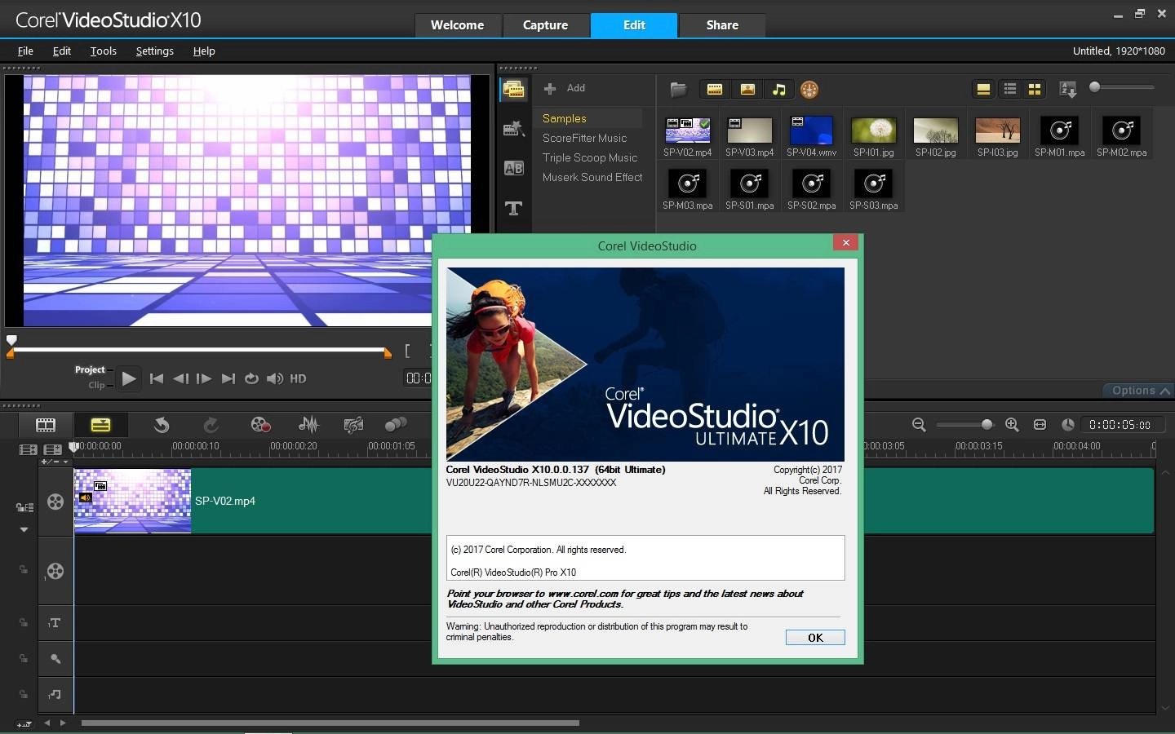Viewport: 1175px width, 734px height.
Task: Open the File menu
Action: pos(25,51)
